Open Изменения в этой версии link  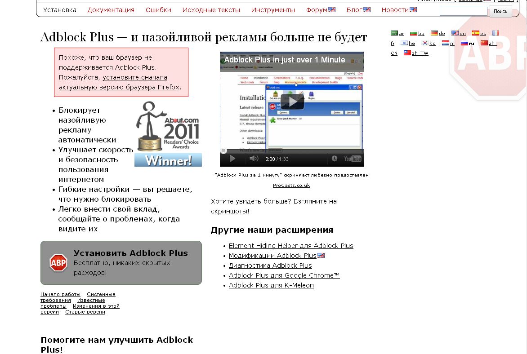pos(96,306)
